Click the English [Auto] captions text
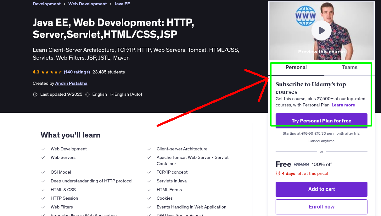The height and width of the screenshot is (216, 381). tap(128, 94)
